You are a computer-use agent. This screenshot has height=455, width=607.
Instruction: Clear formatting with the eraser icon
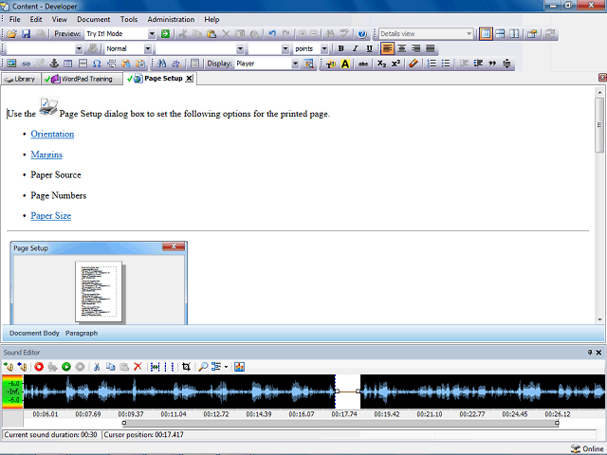[x=414, y=64]
